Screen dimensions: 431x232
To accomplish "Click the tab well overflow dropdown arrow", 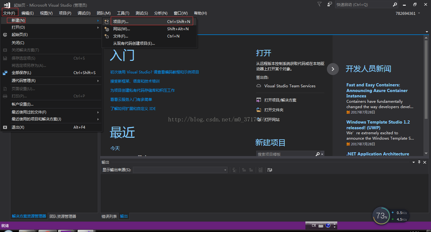I will coord(427,32).
